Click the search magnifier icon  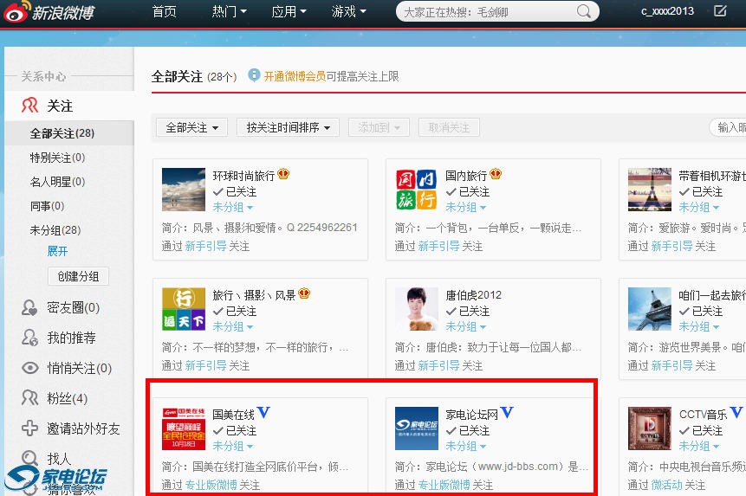(x=584, y=11)
